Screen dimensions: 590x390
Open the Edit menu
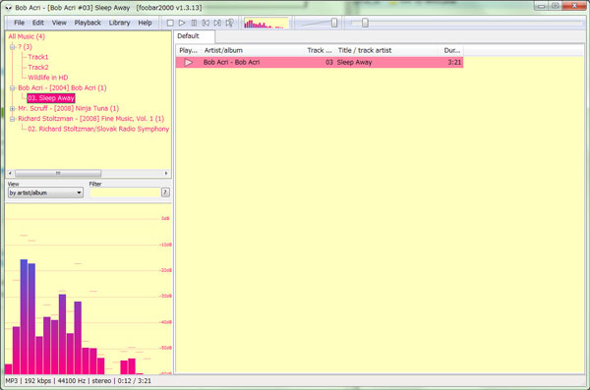(x=38, y=23)
